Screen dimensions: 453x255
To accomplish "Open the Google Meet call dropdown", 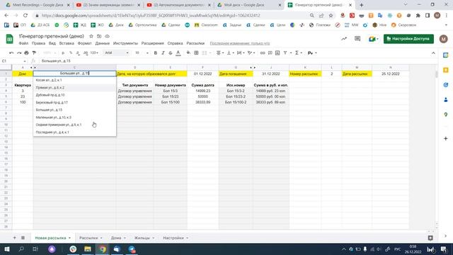I will (x=374, y=39).
